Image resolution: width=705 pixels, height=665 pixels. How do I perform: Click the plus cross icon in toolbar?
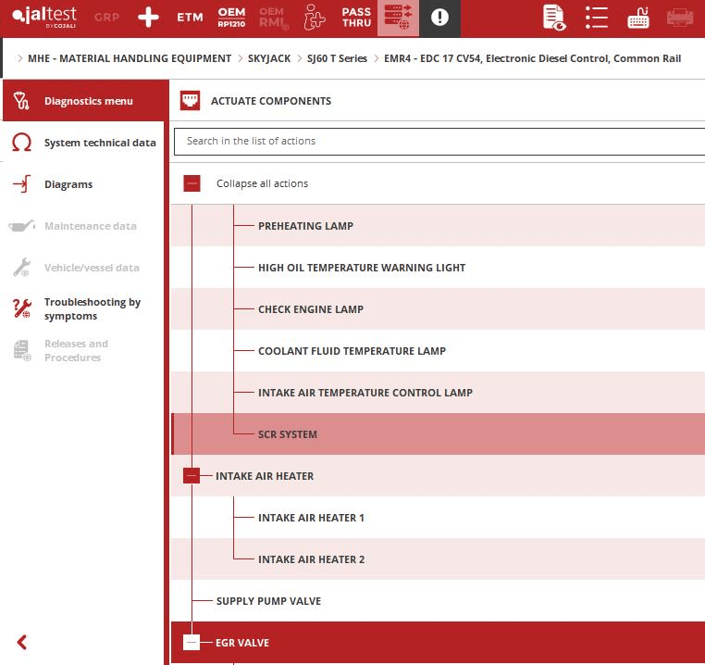pyautogui.click(x=148, y=18)
